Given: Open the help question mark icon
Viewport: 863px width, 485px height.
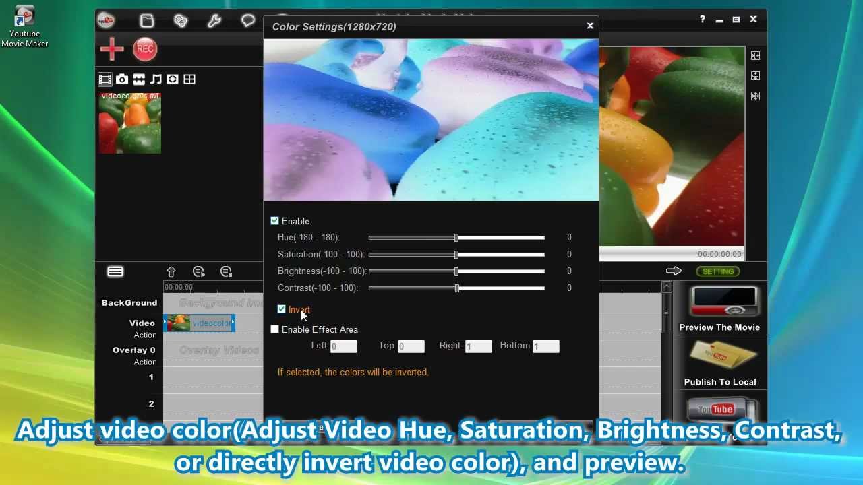Looking at the screenshot, I should point(703,20).
